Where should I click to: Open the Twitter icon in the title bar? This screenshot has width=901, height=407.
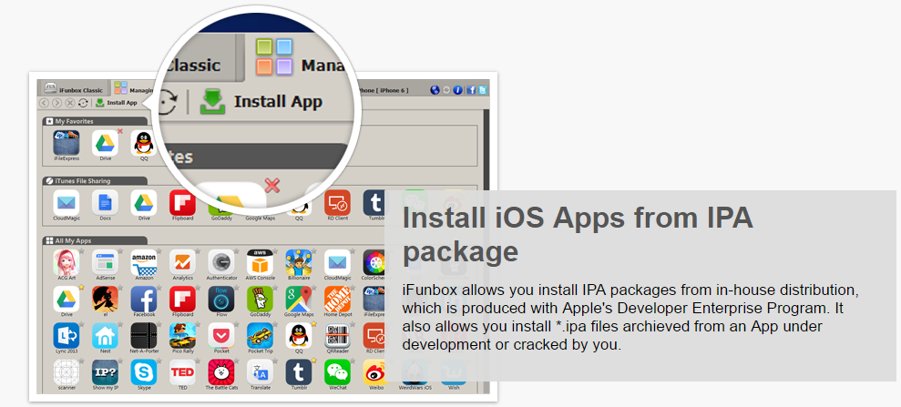[x=483, y=90]
